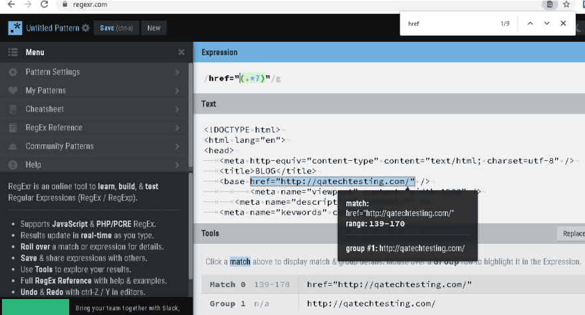
Task: Click the Menu list icon
Action: 13,52
